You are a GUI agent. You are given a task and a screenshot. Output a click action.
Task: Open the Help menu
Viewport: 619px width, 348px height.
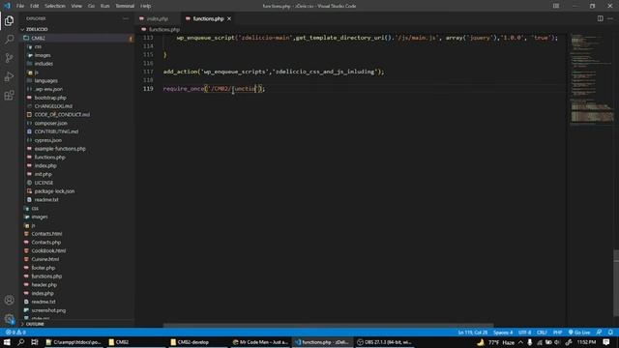tap(146, 6)
